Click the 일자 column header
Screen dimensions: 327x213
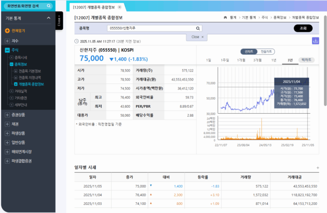92,177
